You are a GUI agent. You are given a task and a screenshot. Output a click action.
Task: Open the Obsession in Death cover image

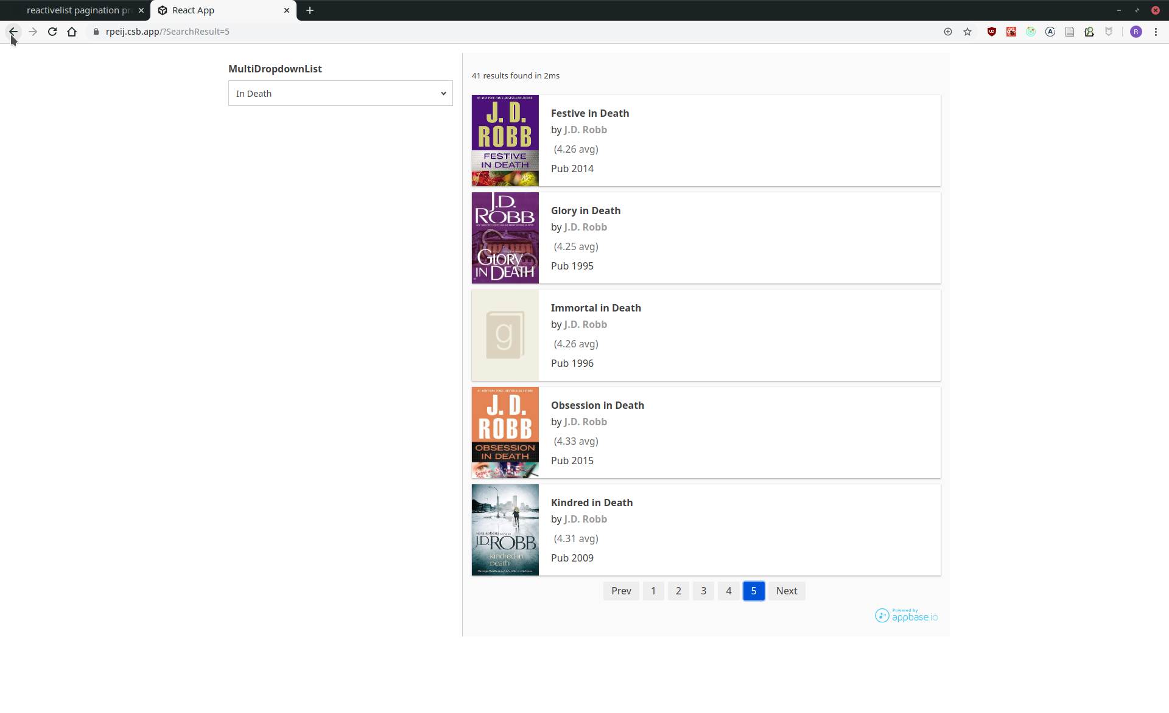(x=505, y=433)
